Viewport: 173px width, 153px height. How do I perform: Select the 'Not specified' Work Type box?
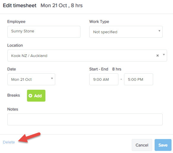[126, 32]
